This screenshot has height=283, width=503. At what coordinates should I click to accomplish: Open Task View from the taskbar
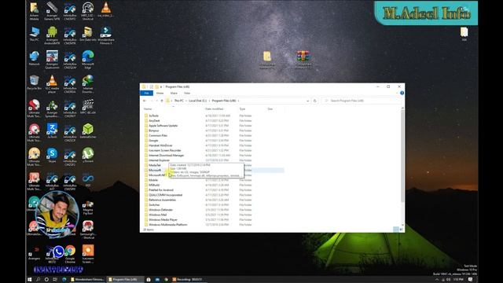(x=55, y=280)
